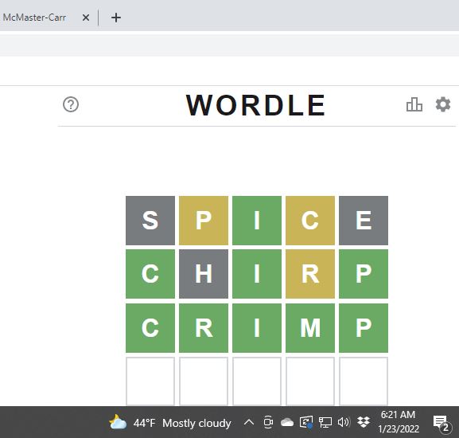Open the Dropbox tray icon
Screen dimensions: 459x438
(364, 422)
